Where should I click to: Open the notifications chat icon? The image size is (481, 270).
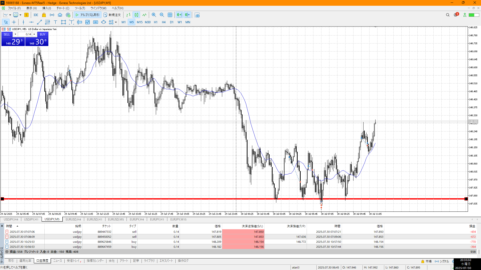(456, 15)
